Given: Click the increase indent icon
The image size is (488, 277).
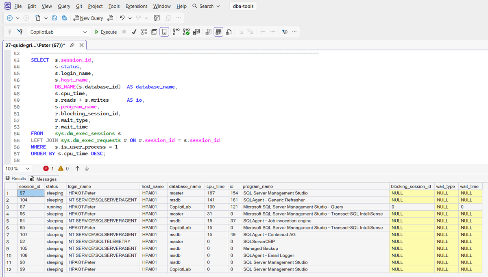Looking at the screenshot, I should [273, 32].
